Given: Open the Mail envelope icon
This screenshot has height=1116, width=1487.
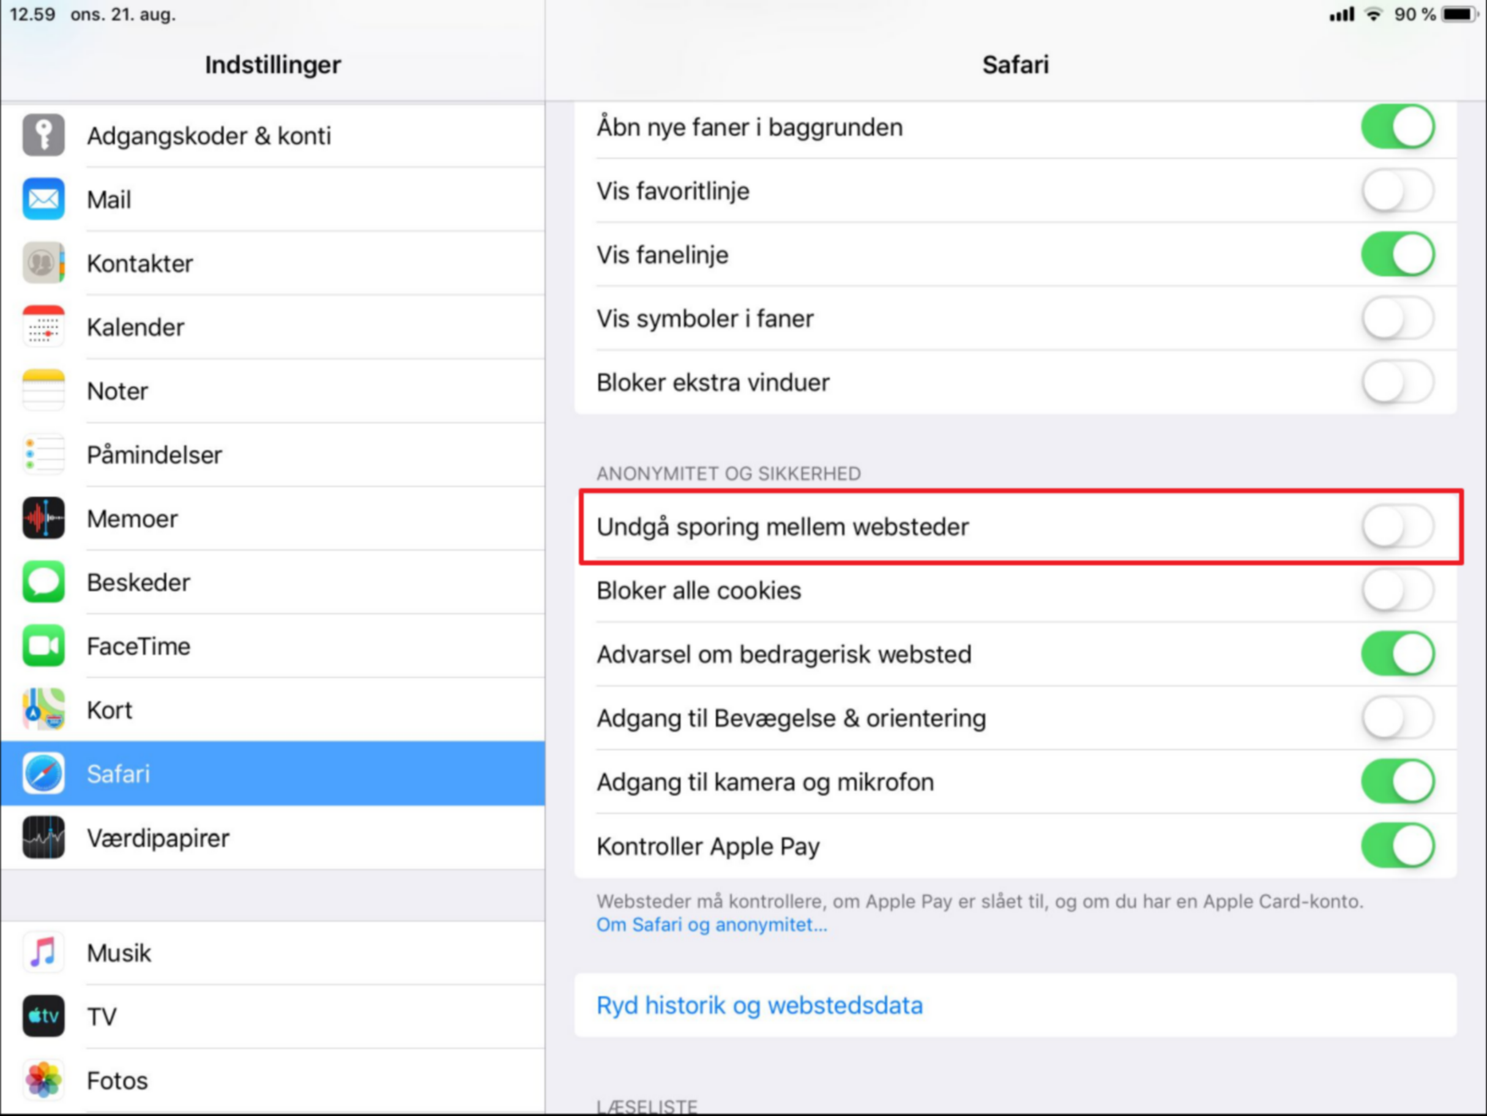Looking at the screenshot, I should (43, 199).
